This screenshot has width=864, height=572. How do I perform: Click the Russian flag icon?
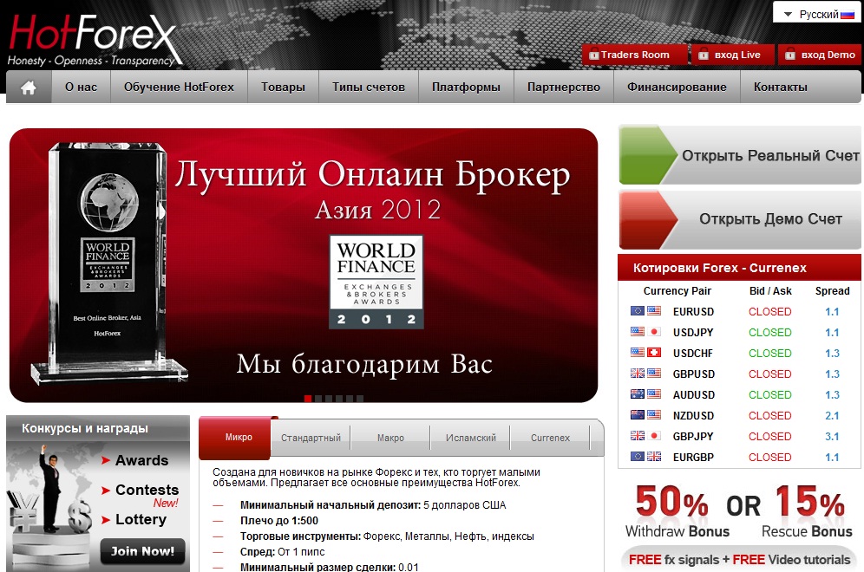[848, 15]
